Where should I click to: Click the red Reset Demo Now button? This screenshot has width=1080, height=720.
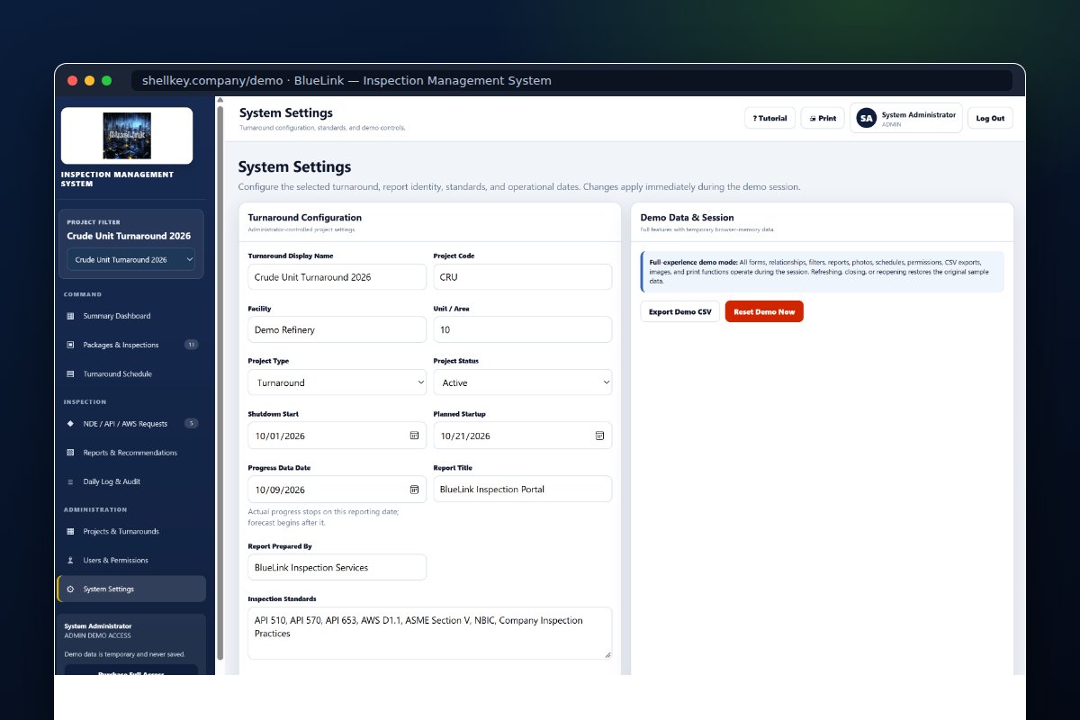pos(764,311)
